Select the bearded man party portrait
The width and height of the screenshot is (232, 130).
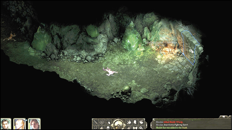(x=6, y=124)
